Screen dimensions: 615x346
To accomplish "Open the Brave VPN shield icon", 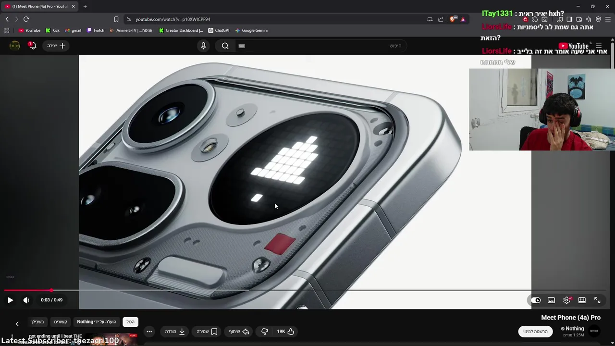I will (x=598, y=19).
